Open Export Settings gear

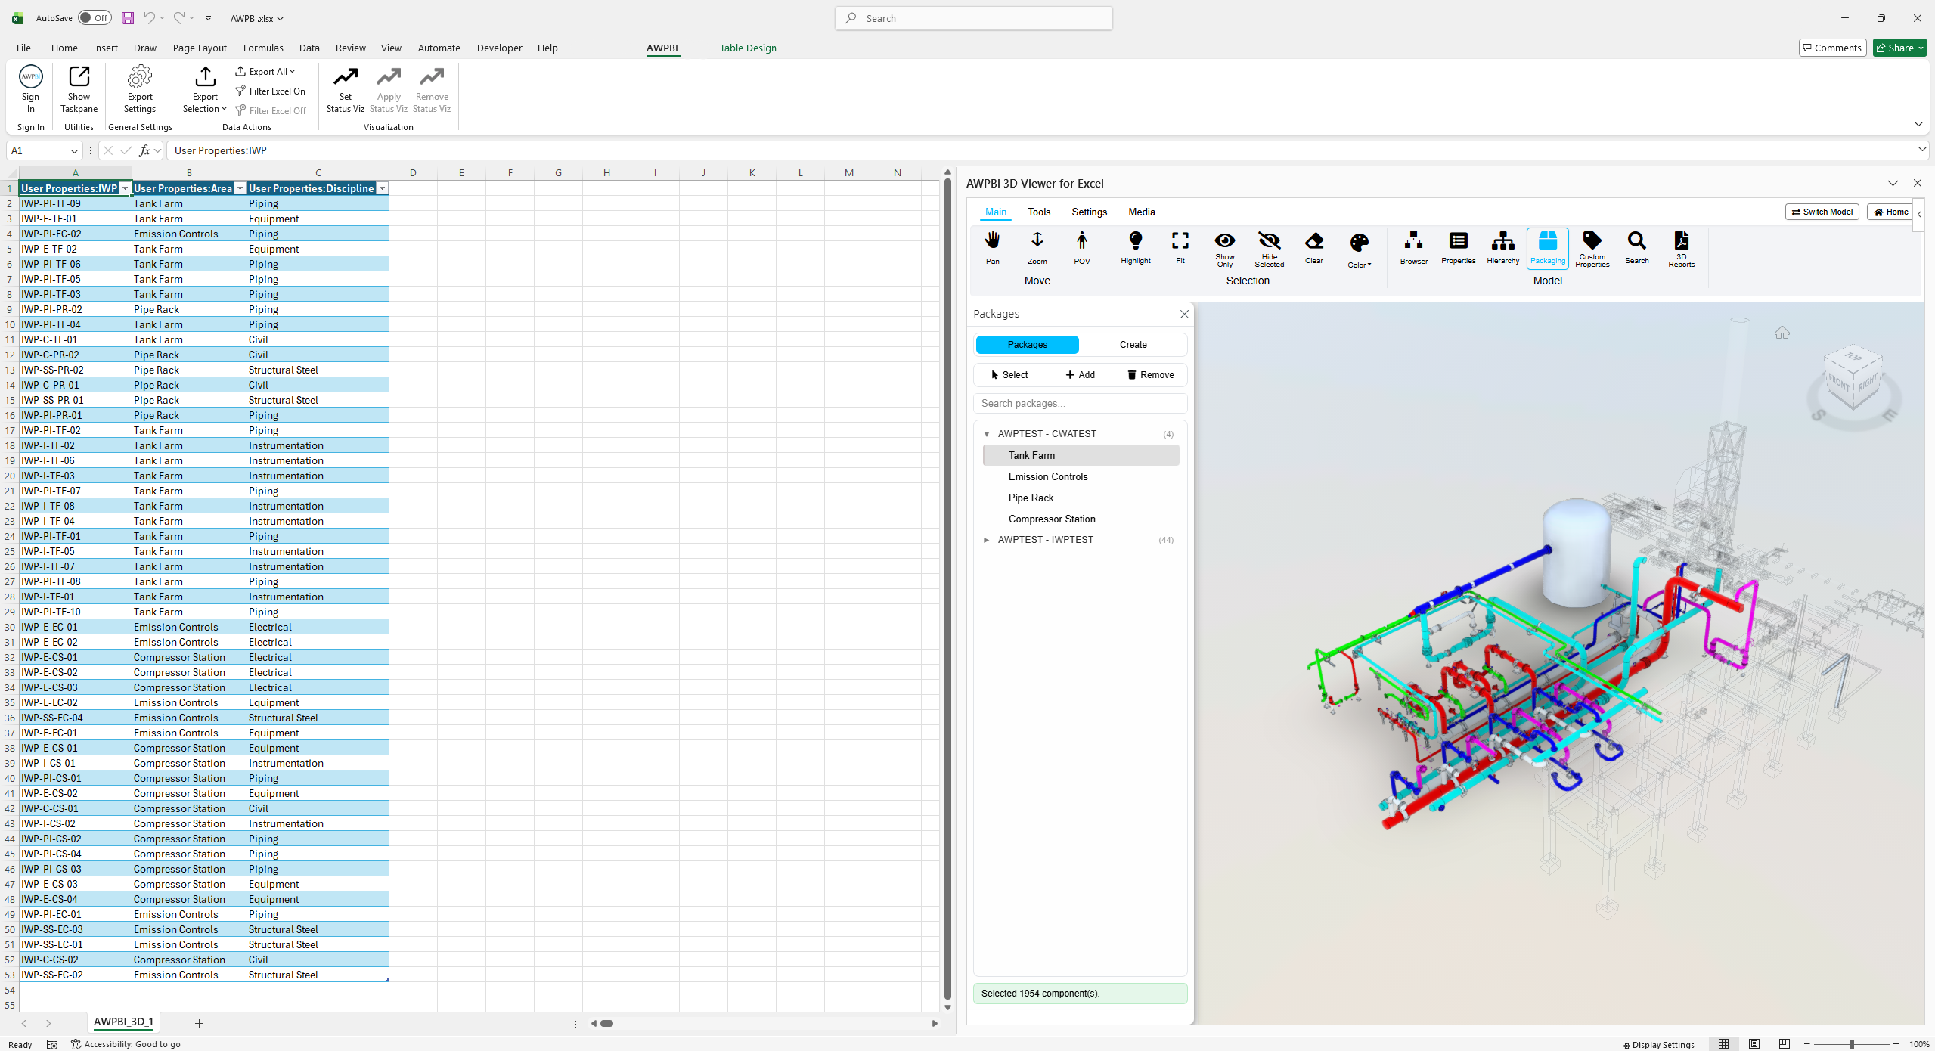[x=140, y=89]
